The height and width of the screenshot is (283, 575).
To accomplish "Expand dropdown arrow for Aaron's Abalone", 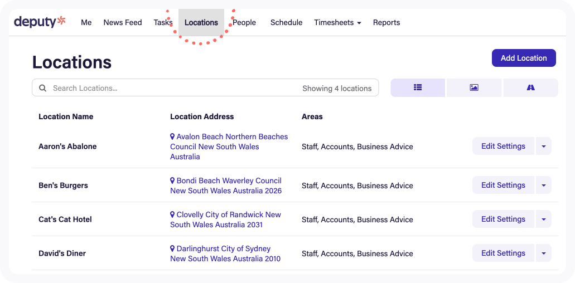I will (543, 146).
